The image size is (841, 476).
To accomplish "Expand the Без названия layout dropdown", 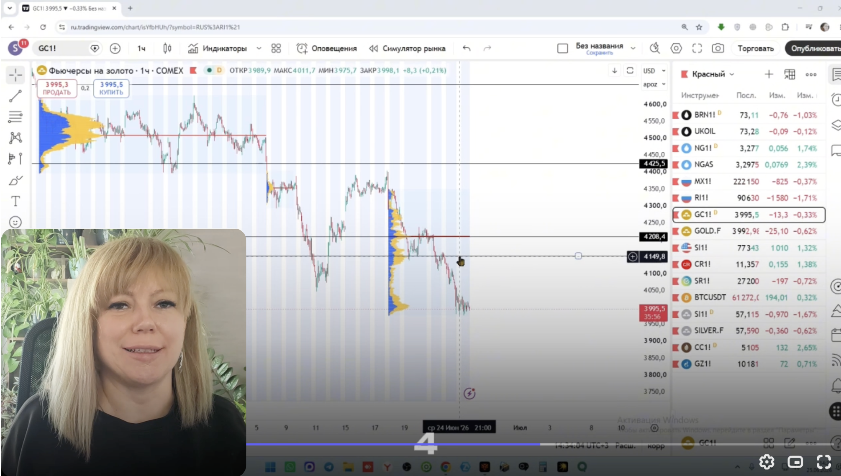I will 633,49.
